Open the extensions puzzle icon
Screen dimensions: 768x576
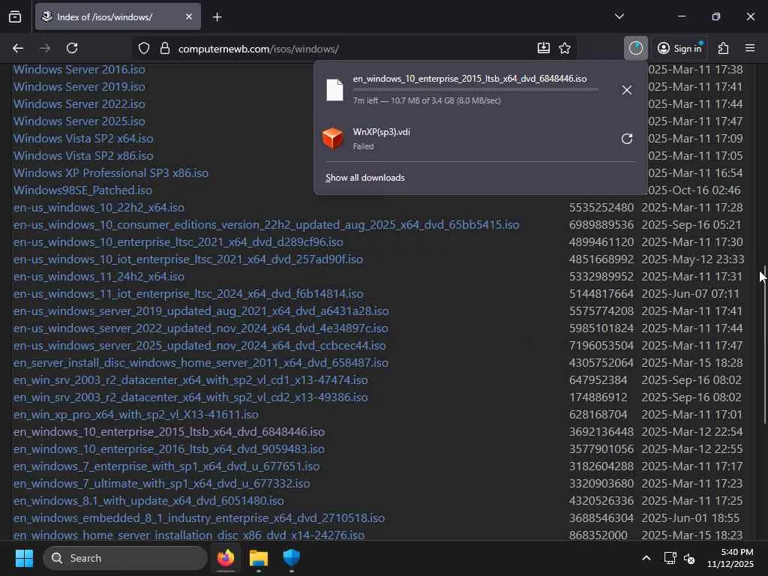coord(724,48)
